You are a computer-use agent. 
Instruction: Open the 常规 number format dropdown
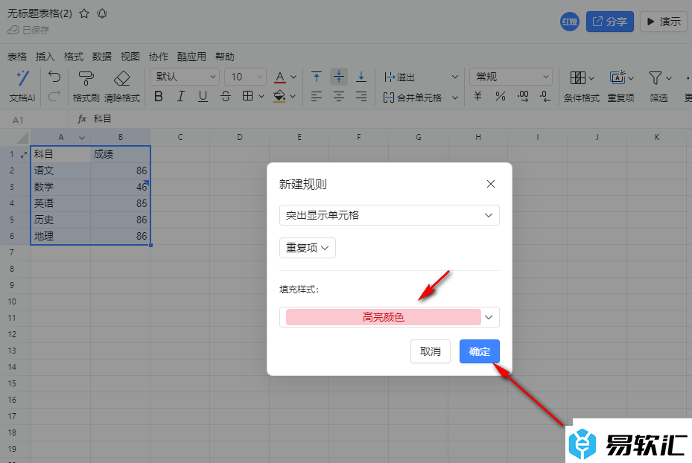point(510,77)
